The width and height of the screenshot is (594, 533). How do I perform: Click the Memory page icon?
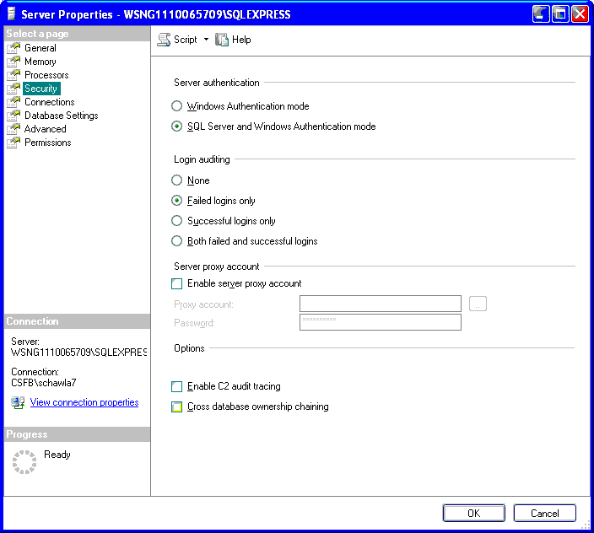[13, 62]
